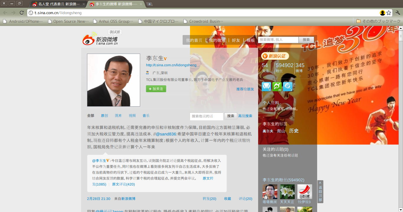
Task: Select the 视频 filter tab
Action: tap(132, 116)
